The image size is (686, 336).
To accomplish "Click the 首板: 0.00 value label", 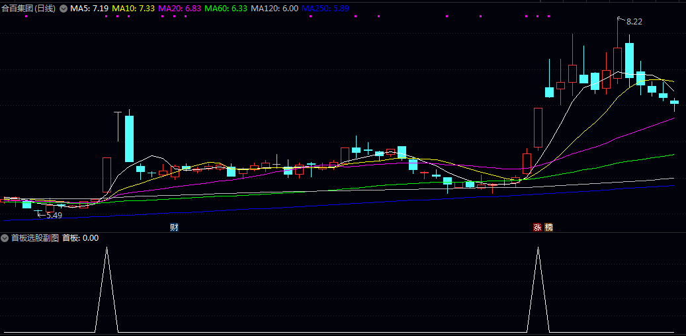I will 80,238.
